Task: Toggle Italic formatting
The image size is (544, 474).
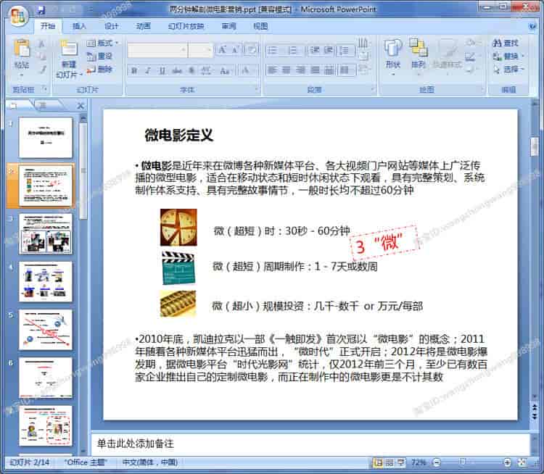Action: pyautogui.click(x=148, y=71)
